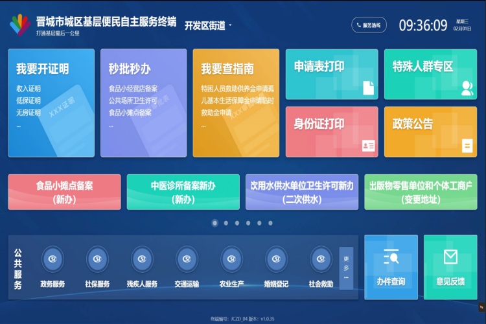Open the 婚姻登记 service icon

coord(276,260)
